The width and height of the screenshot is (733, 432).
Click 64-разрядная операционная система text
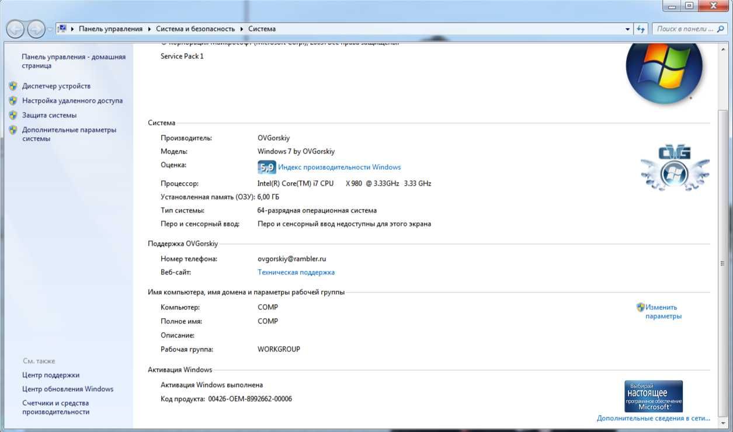click(317, 210)
